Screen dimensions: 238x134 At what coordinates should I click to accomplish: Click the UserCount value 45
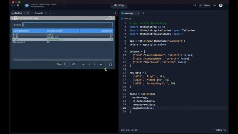(x=111, y=37)
